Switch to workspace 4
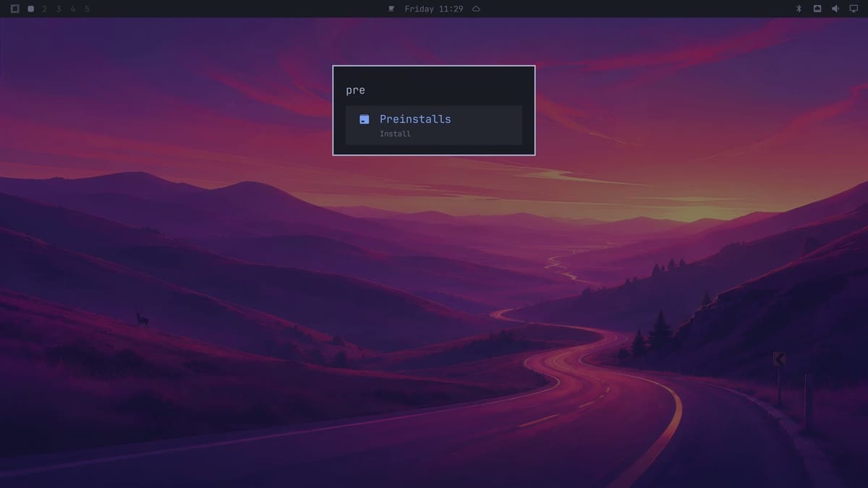Image resolution: width=868 pixels, height=488 pixels. (x=73, y=9)
